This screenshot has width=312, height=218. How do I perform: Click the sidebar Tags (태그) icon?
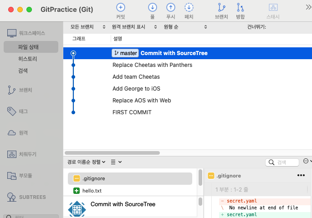11,112
